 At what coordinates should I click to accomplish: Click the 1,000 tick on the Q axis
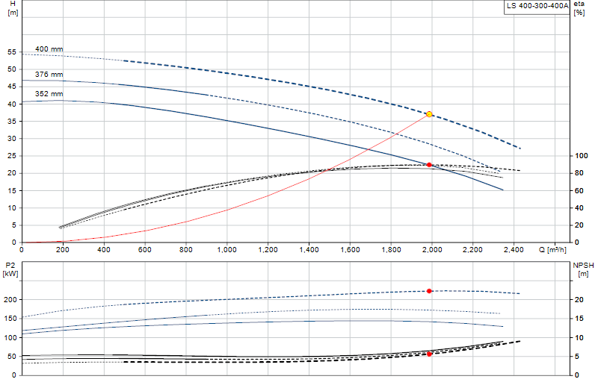[x=227, y=250]
